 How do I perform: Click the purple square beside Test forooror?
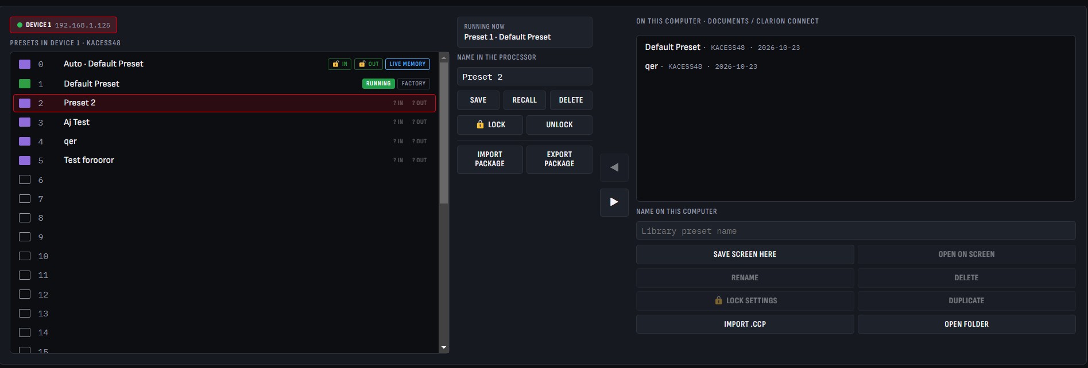25,160
